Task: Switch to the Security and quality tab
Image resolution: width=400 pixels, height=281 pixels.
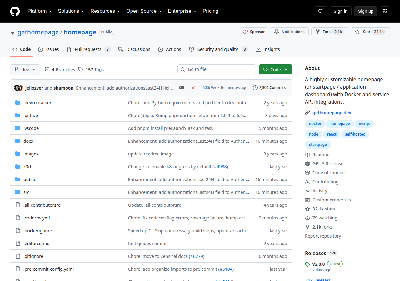Action: [218, 49]
